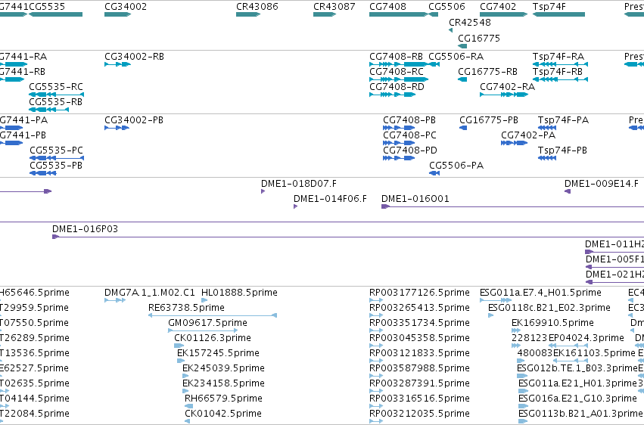644x425 pixels.
Task: Select the RP003177126.5prime EST
Action: [376, 301]
